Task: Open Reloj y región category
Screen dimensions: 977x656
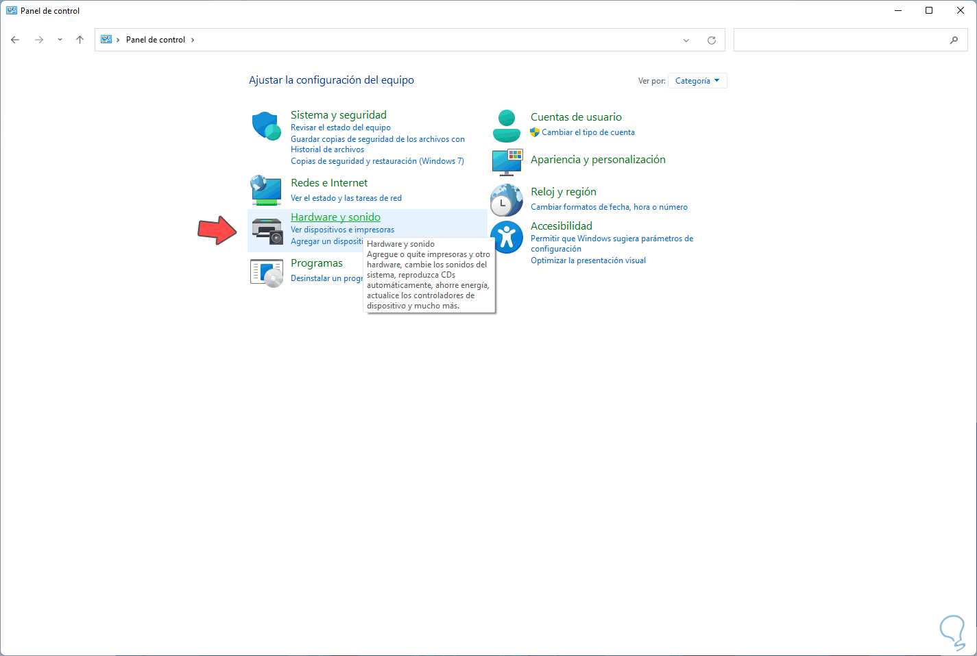Action: 564,192
